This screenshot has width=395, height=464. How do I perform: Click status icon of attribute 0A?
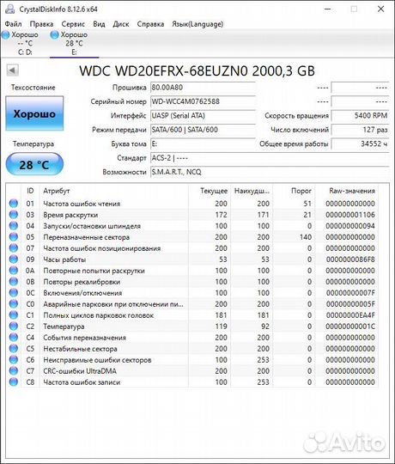tap(14, 271)
